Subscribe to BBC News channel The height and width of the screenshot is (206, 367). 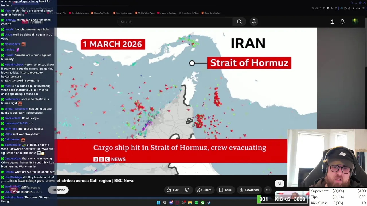(x=58, y=190)
